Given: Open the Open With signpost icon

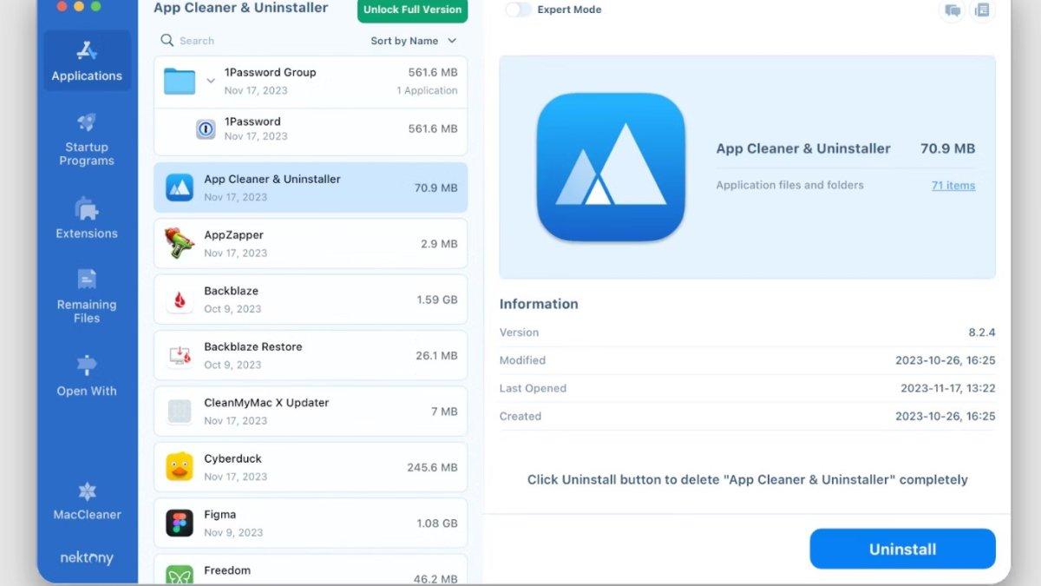Looking at the screenshot, I should coord(87,365).
